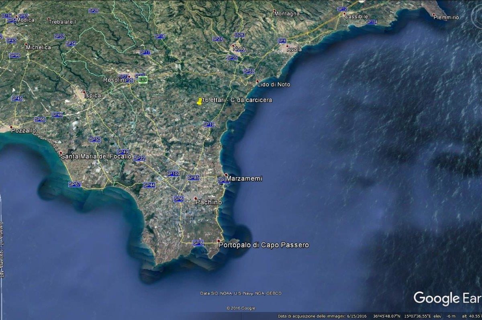Click the Google Earth logo watermark
The width and height of the screenshot is (482, 320).
click(x=447, y=298)
